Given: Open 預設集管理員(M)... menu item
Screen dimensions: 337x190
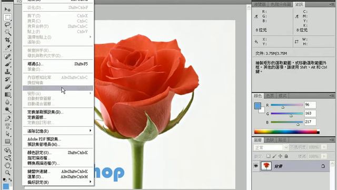Looking at the screenshot, I should 58,145.
